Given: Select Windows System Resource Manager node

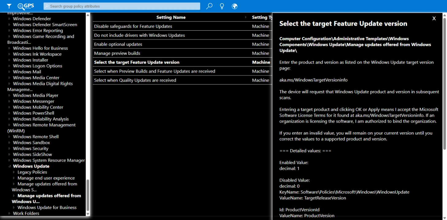Looking at the screenshot, I should coord(49,160).
